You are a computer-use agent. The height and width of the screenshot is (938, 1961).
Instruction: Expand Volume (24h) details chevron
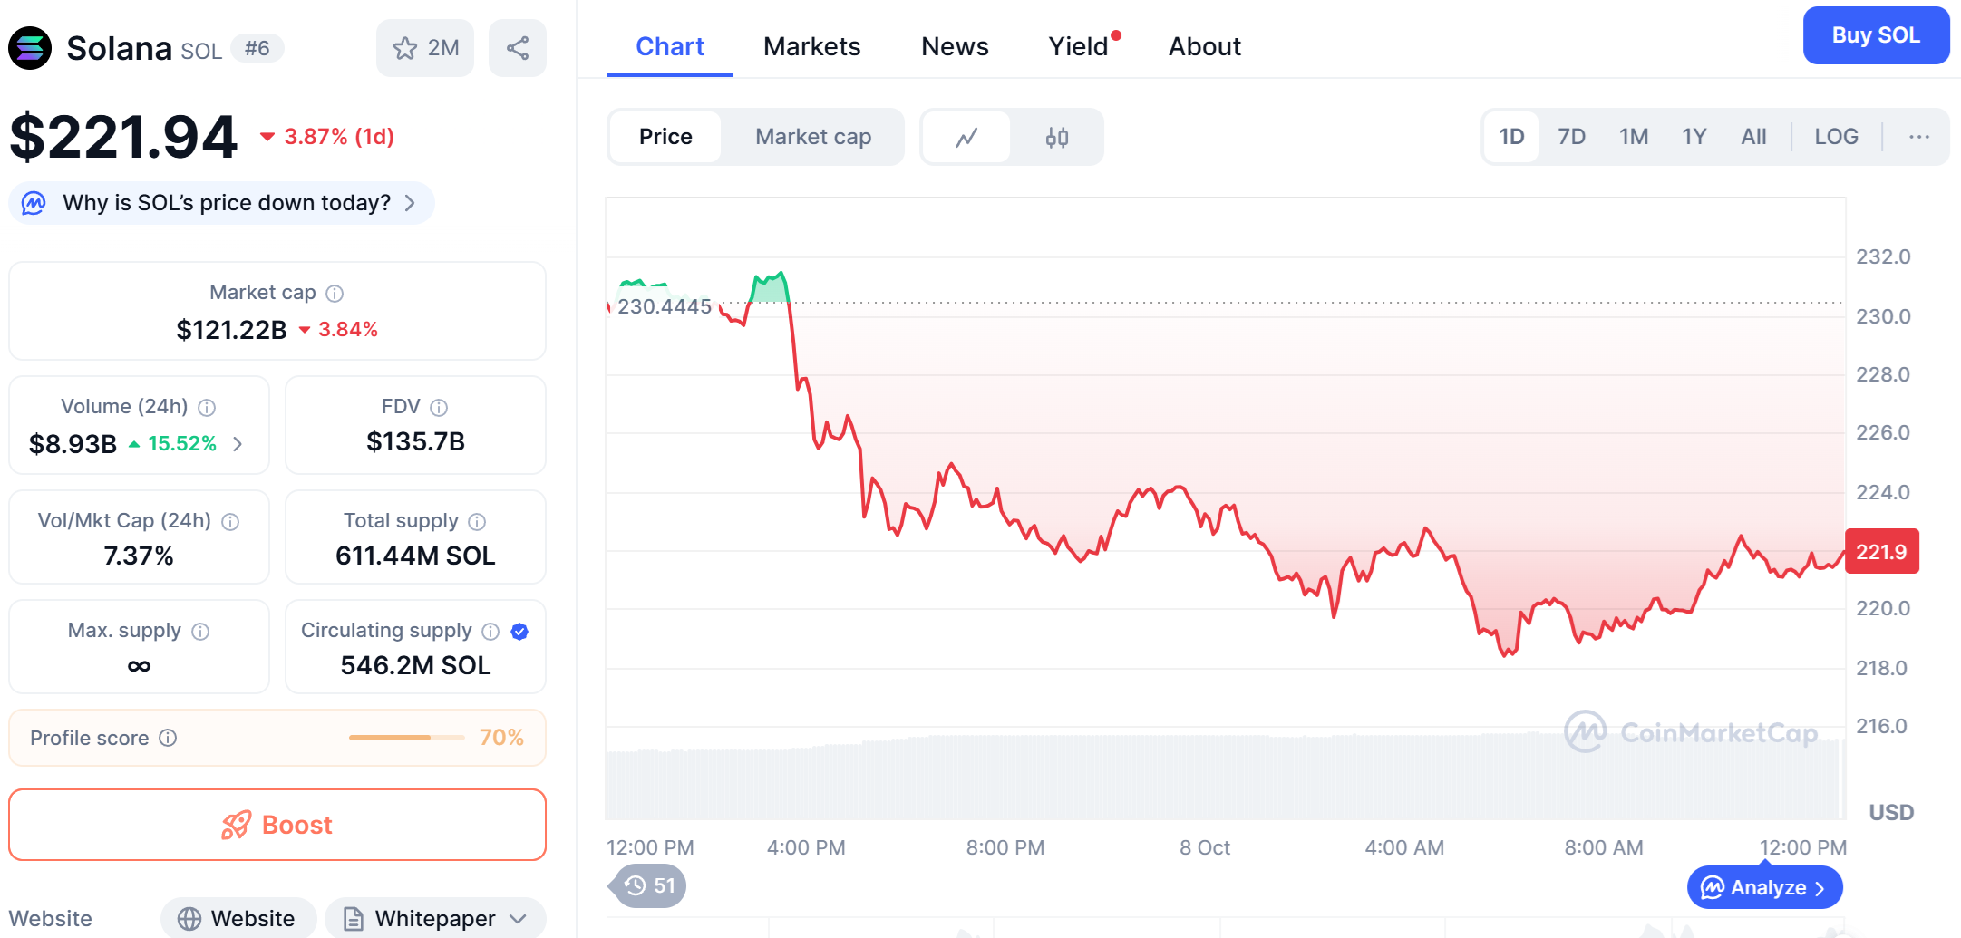tap(238, 444)
